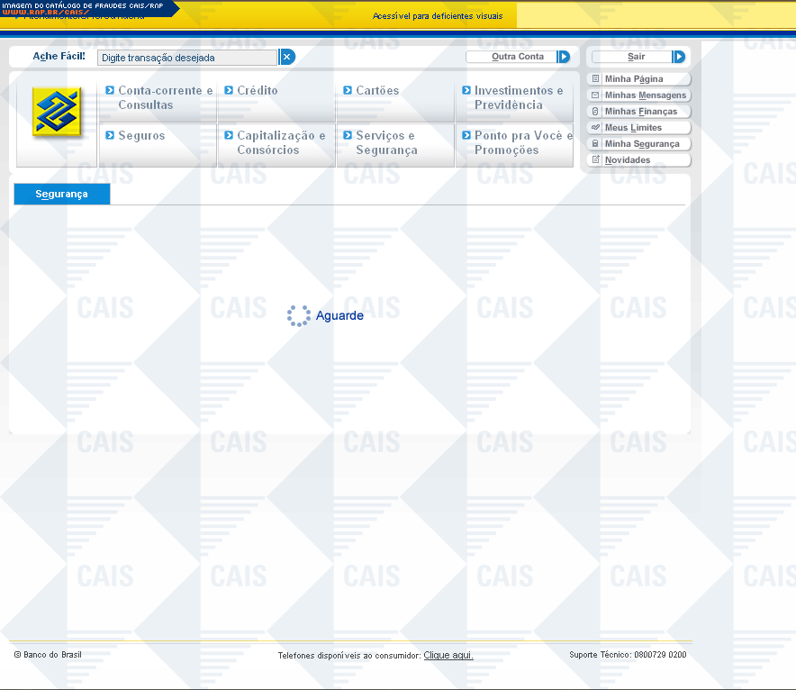This screenshot has width=796, height=690.
Task: Click the arrow icon next to Sair
Action: click(x=679, y=57)
